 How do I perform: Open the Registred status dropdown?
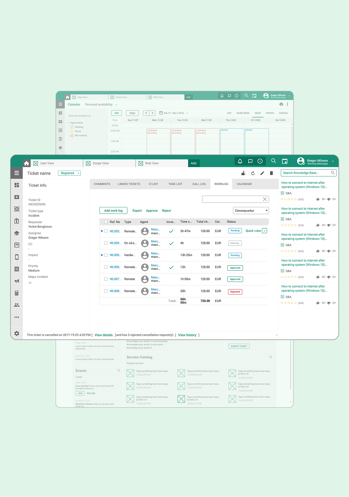coord(69,173)
